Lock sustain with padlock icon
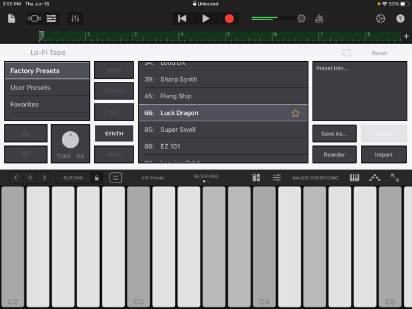Viewport: 412px width, 309px height. pos(97,178)
